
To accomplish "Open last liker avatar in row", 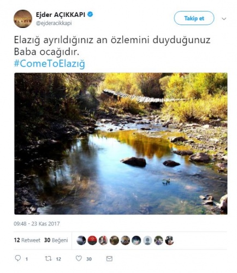I will pos(169,240).
